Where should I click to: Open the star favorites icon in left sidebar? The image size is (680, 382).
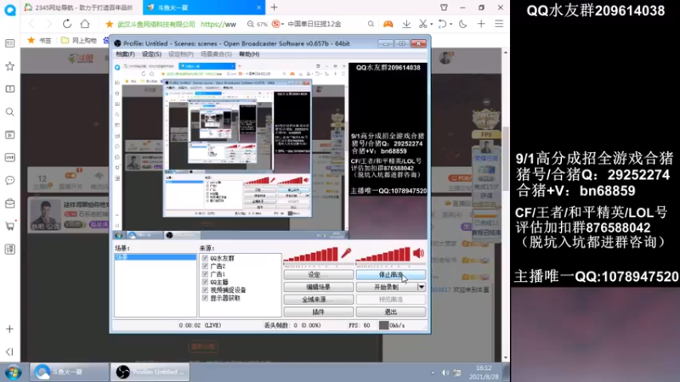pos(9,66)
